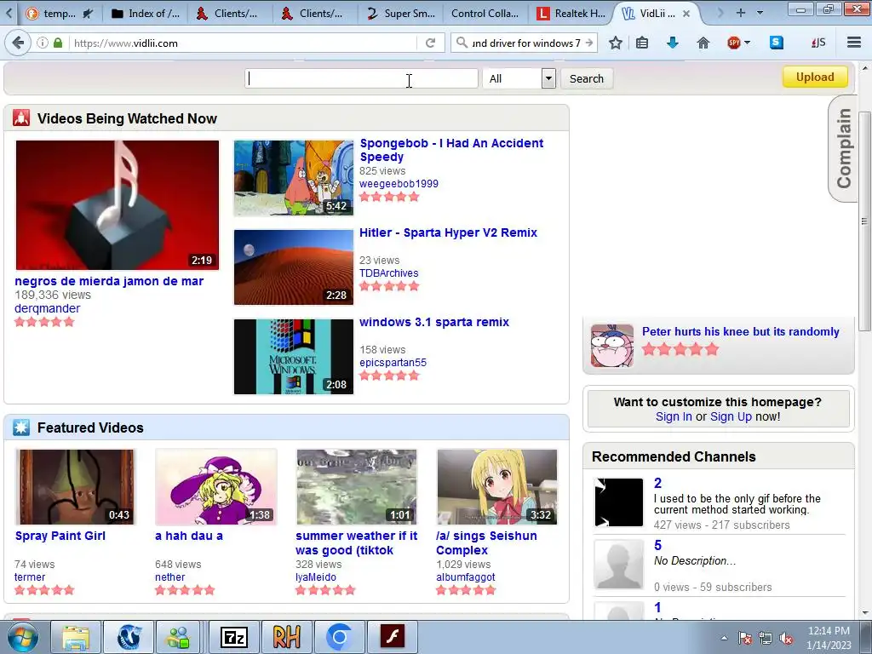Screen dimensions: 872x654
Task: Go to the browser home icon
Action: pos(703,43)
